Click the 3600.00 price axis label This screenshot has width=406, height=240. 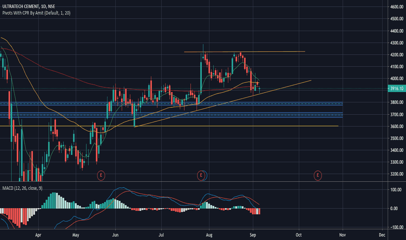pyautogui.click(x=397, y=127)
